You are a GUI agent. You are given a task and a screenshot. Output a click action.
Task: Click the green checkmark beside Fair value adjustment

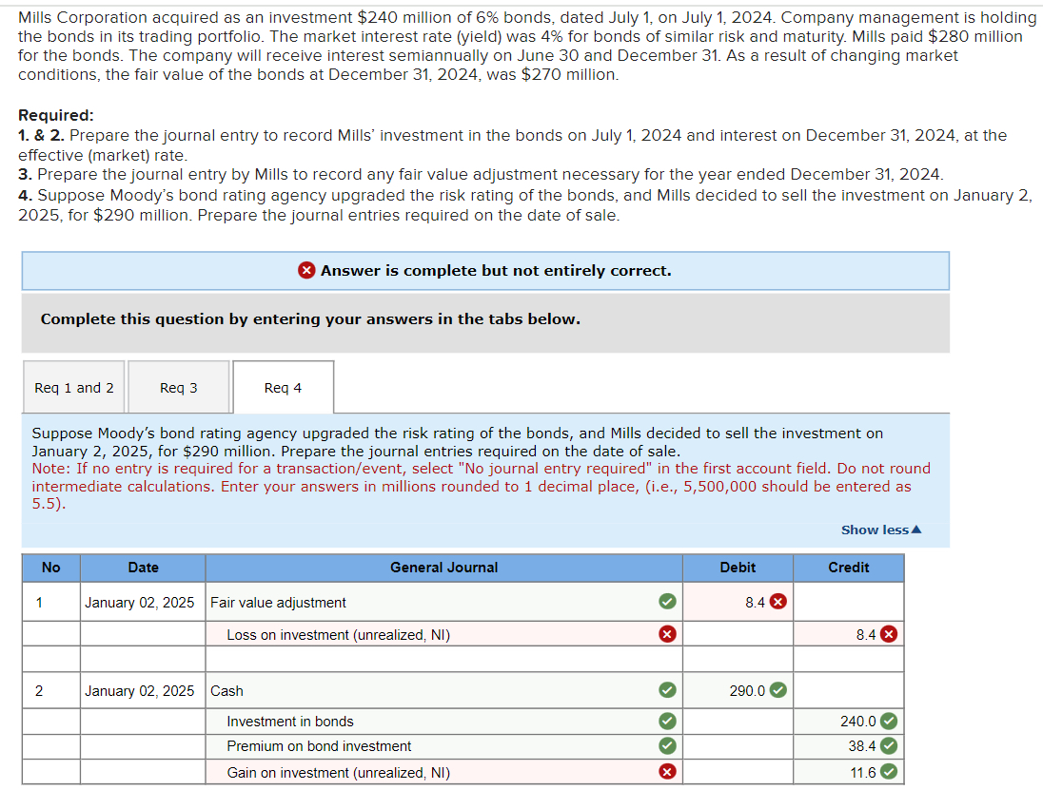pyautogui.click(x=666, y=602)
